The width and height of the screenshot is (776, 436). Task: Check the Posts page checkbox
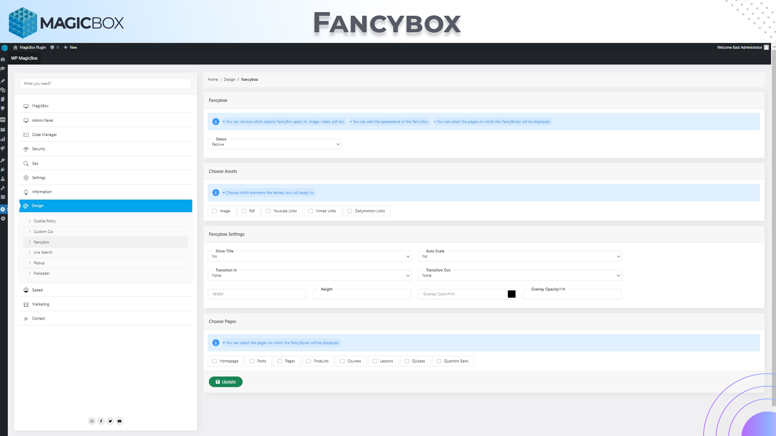[252, 361]
